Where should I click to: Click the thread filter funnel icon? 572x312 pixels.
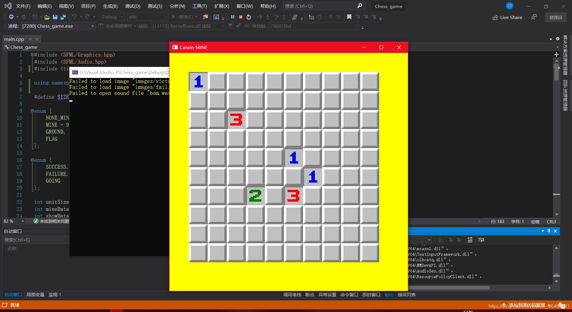230,26
